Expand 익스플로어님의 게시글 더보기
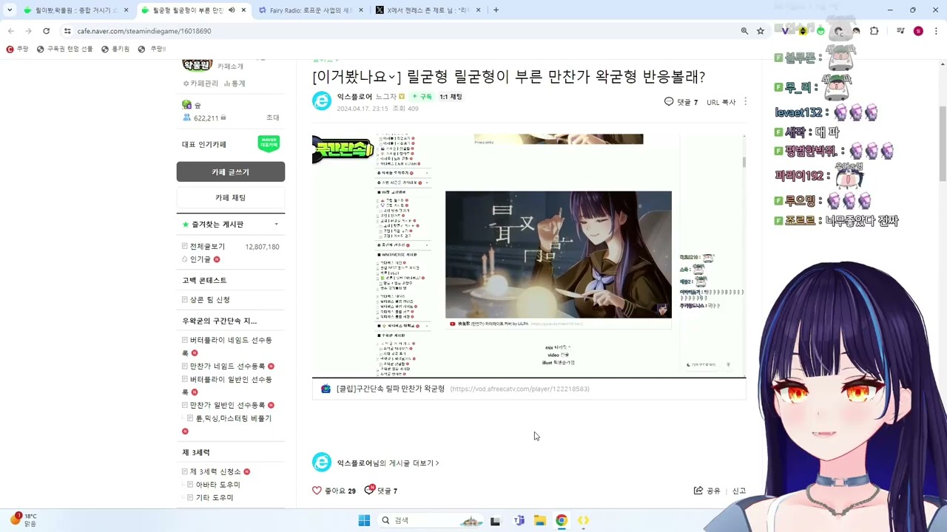 coord(388,463)
